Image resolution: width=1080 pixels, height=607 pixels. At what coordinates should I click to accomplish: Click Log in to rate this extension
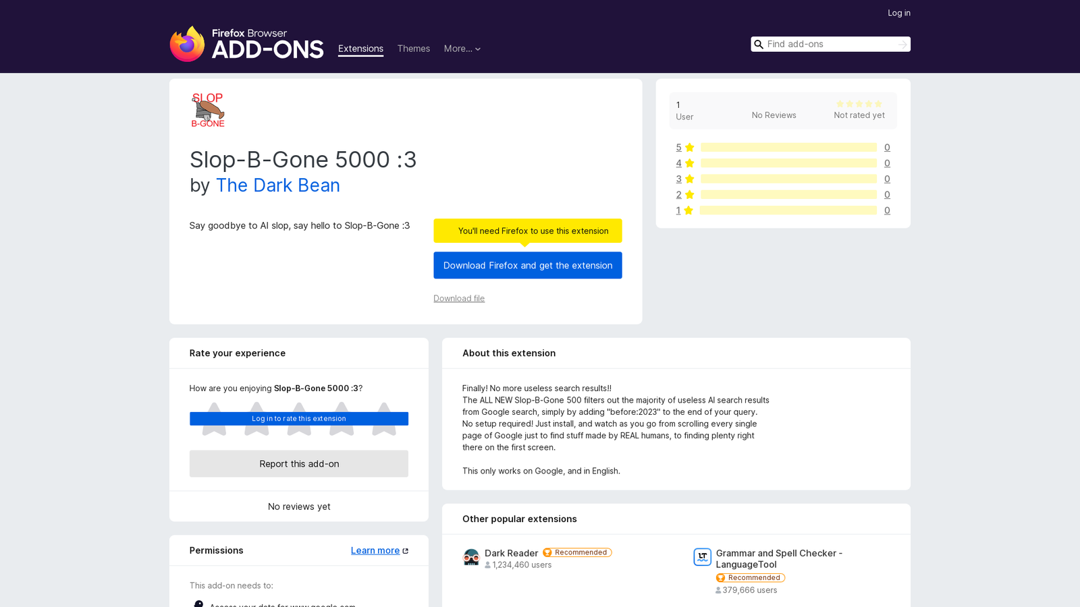(x=299, y=419)
